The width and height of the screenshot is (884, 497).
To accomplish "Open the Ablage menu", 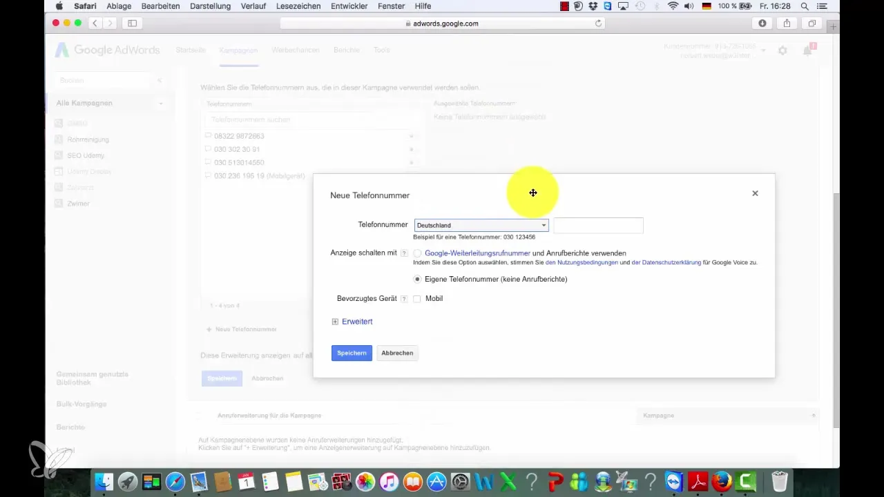I will [x=119, y=6].
